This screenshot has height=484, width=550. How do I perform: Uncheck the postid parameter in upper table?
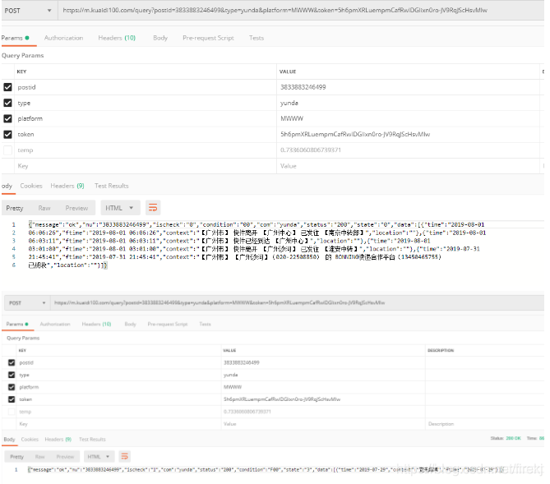7,87
